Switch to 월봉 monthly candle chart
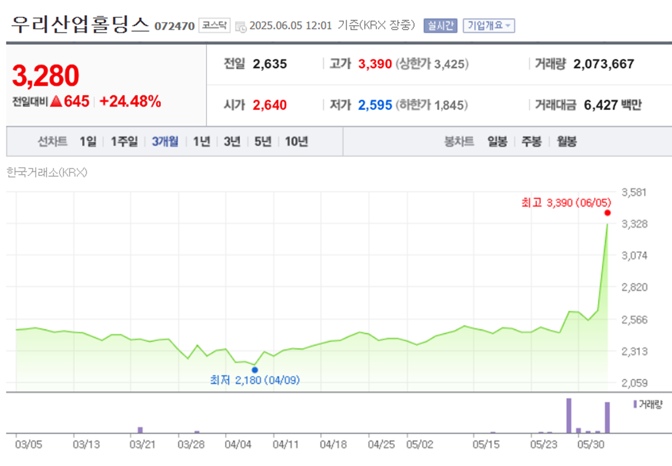The image size is (672, 466). [x=567, y=142]
